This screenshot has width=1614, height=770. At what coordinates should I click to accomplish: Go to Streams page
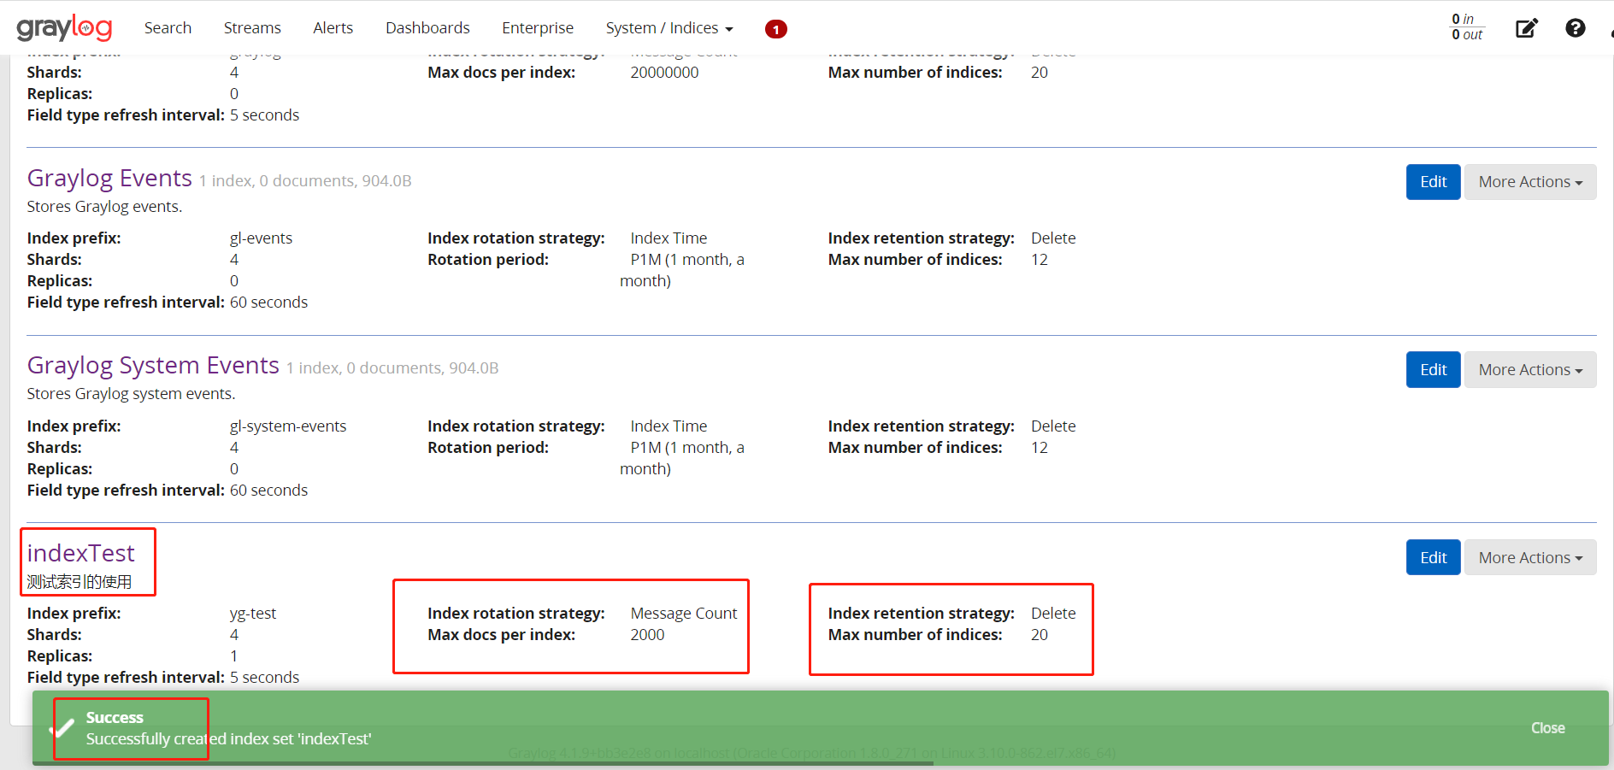(252, 28)
